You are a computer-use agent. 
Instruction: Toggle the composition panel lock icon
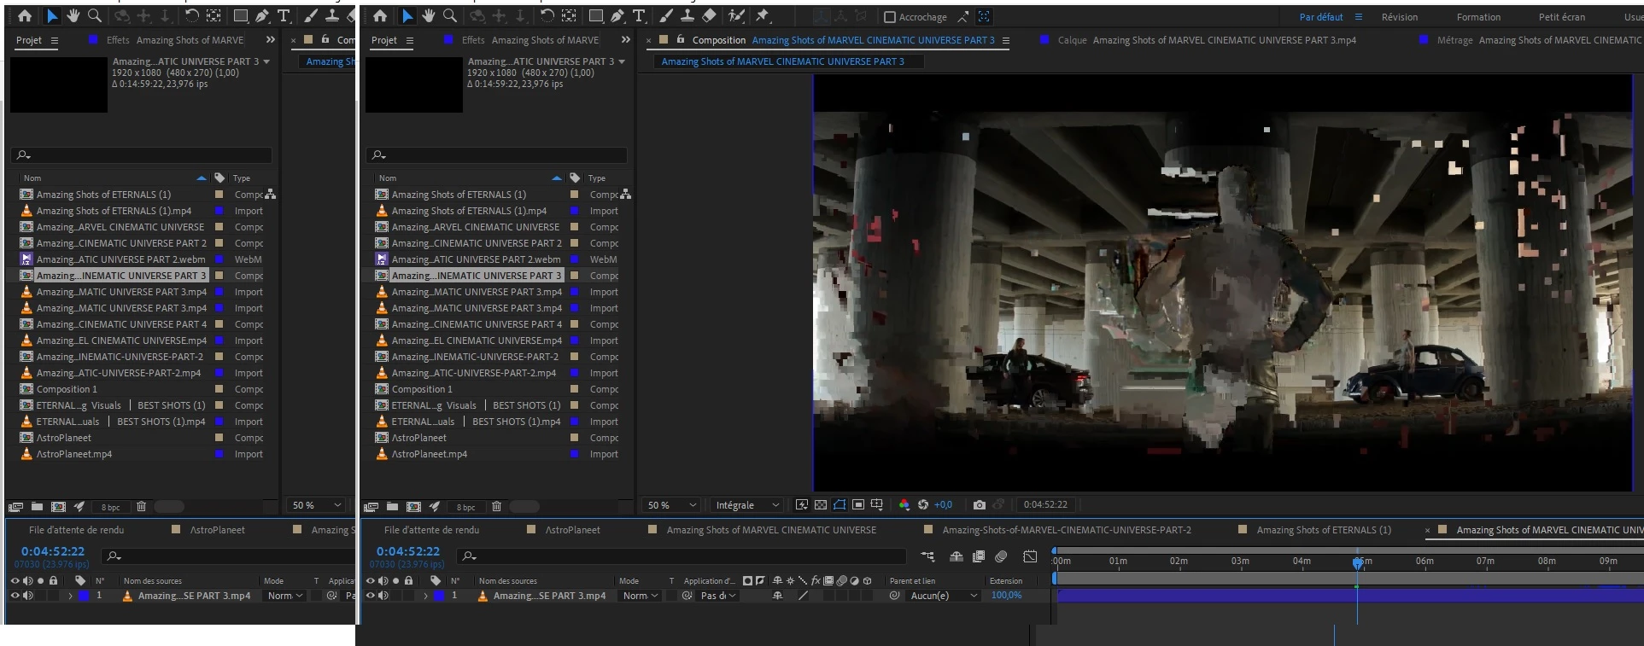681,39
